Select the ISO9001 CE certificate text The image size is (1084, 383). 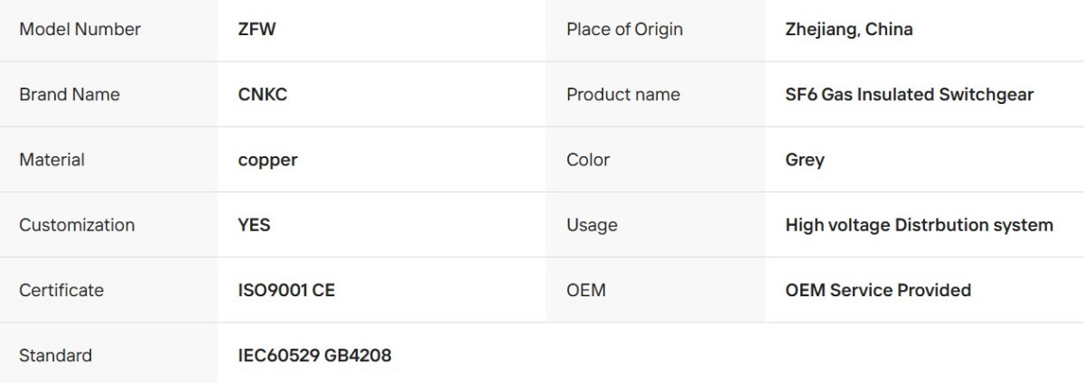pos(286,290)
